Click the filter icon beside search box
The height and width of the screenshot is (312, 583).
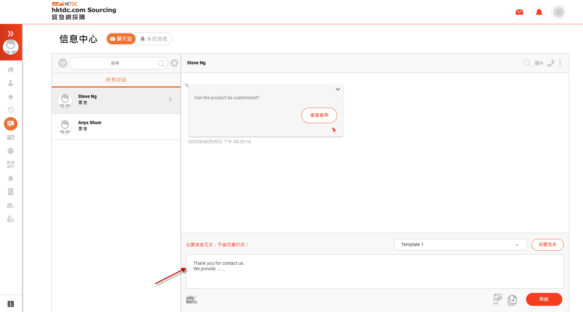pyautogui.click(x=63, y=63)
